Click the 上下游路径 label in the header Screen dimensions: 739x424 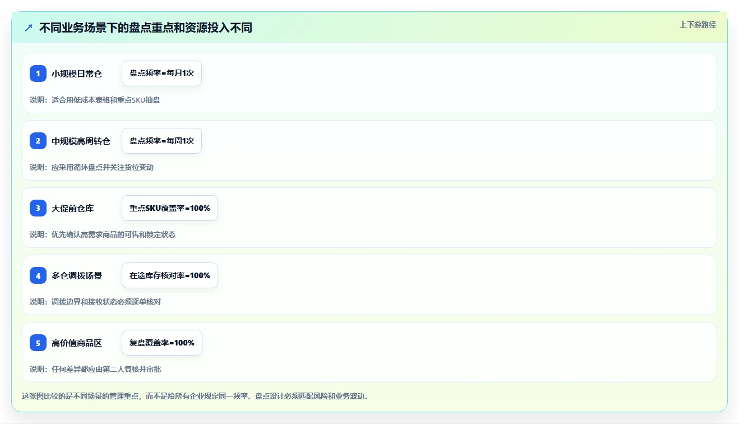698,25
